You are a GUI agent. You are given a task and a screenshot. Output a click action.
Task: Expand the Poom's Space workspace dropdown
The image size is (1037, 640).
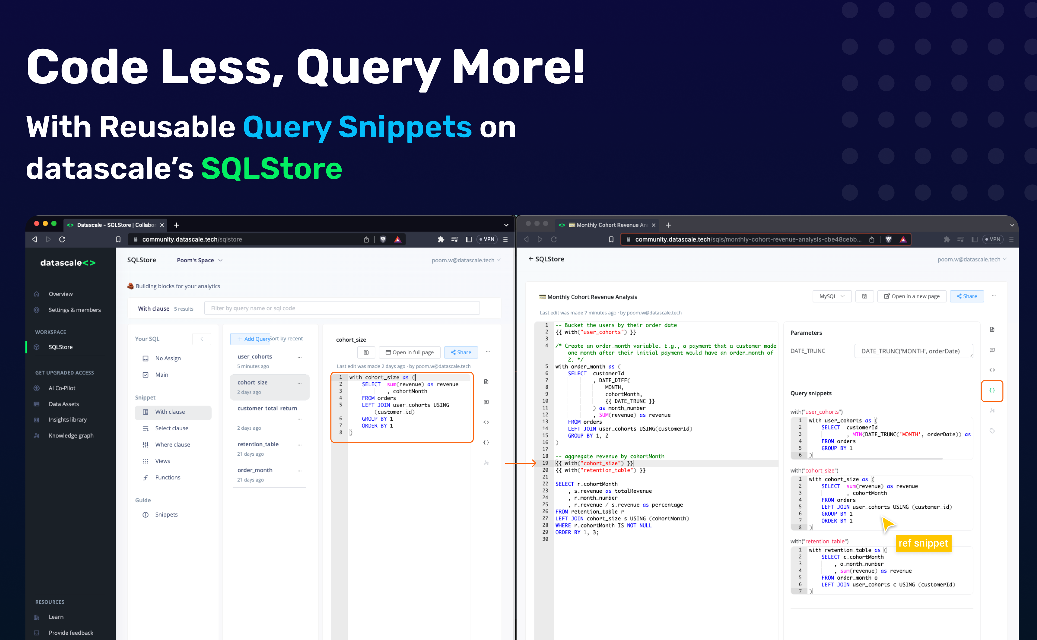[200, 260]
